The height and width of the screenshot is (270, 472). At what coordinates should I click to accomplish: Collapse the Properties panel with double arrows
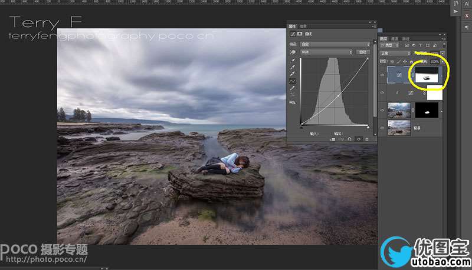[x=371, y=22]
